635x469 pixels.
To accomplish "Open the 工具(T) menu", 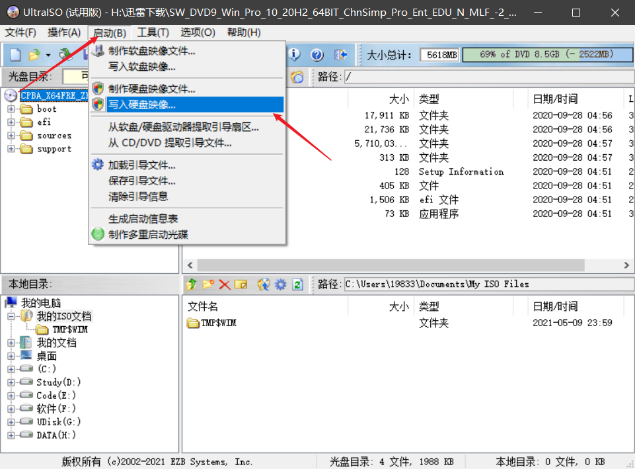I will tap(153, 32).
